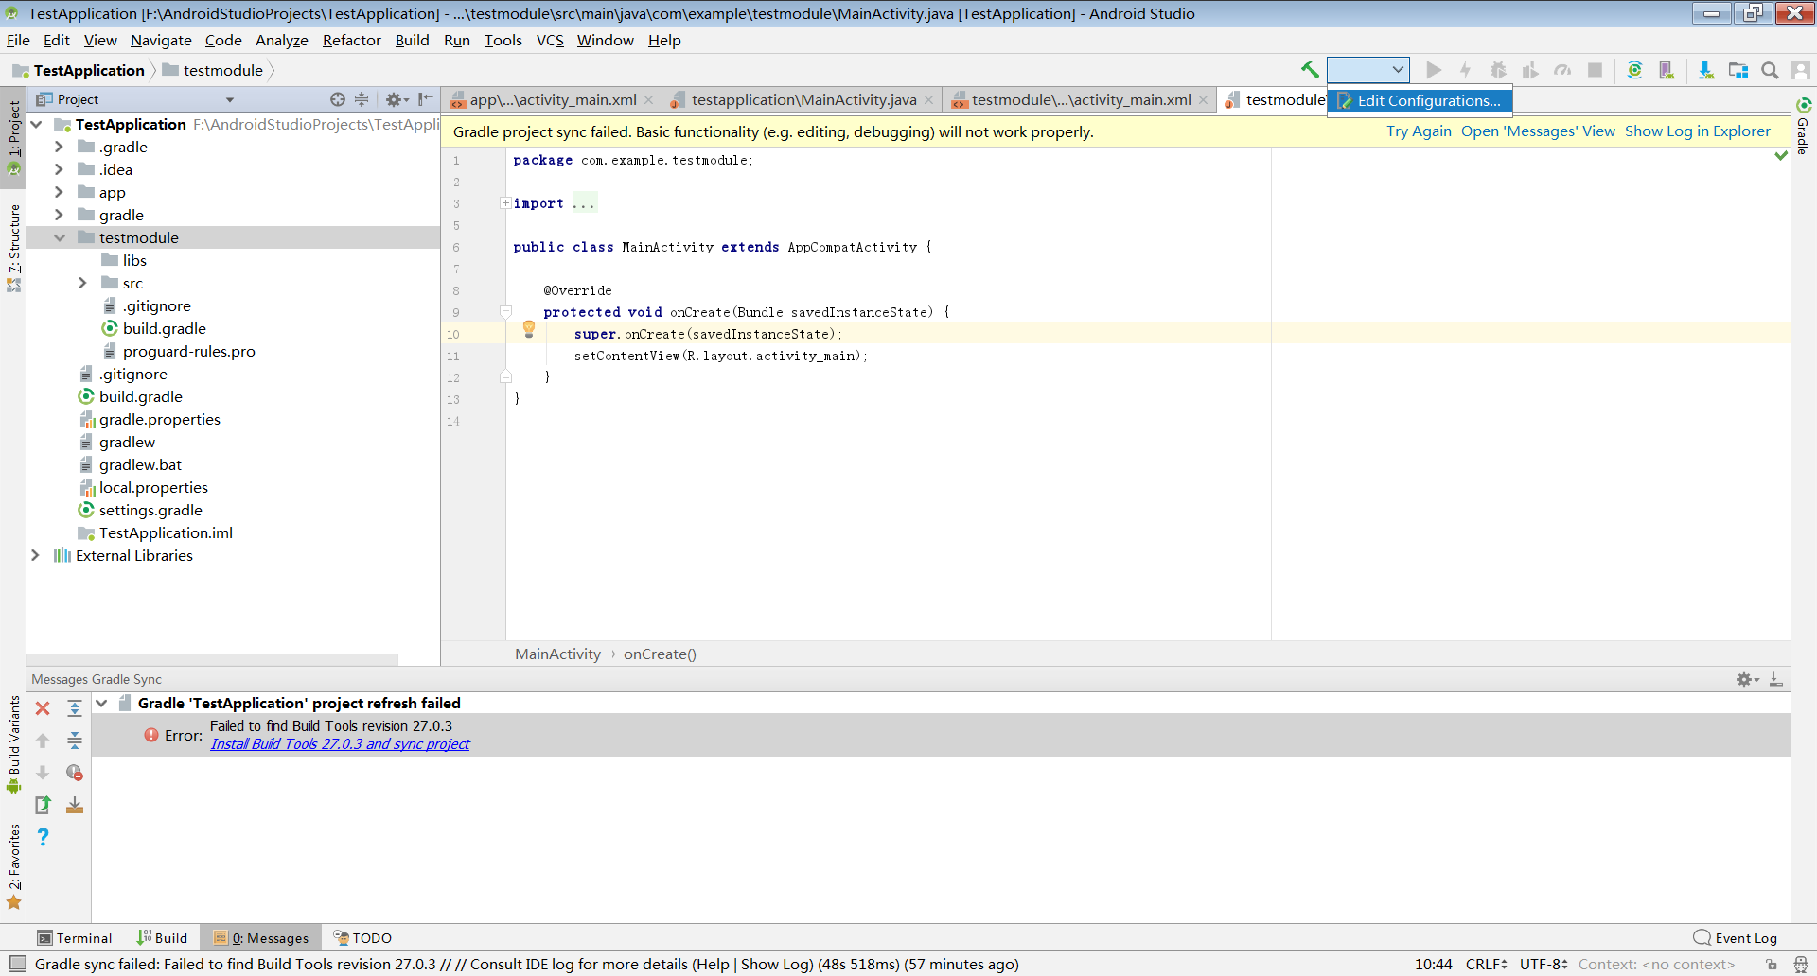Screen dimensions: 1817x976
Task: Switch to testapplication MainActivity.java tab
Action: coord(803,99)
